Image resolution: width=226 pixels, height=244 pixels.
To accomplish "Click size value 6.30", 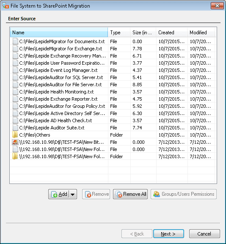I will pyautogui.click(x=137, y=113).
